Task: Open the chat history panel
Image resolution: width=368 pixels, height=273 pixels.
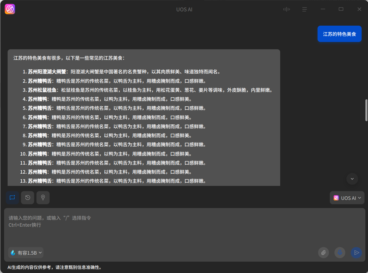Action: [x=28, y=198]
